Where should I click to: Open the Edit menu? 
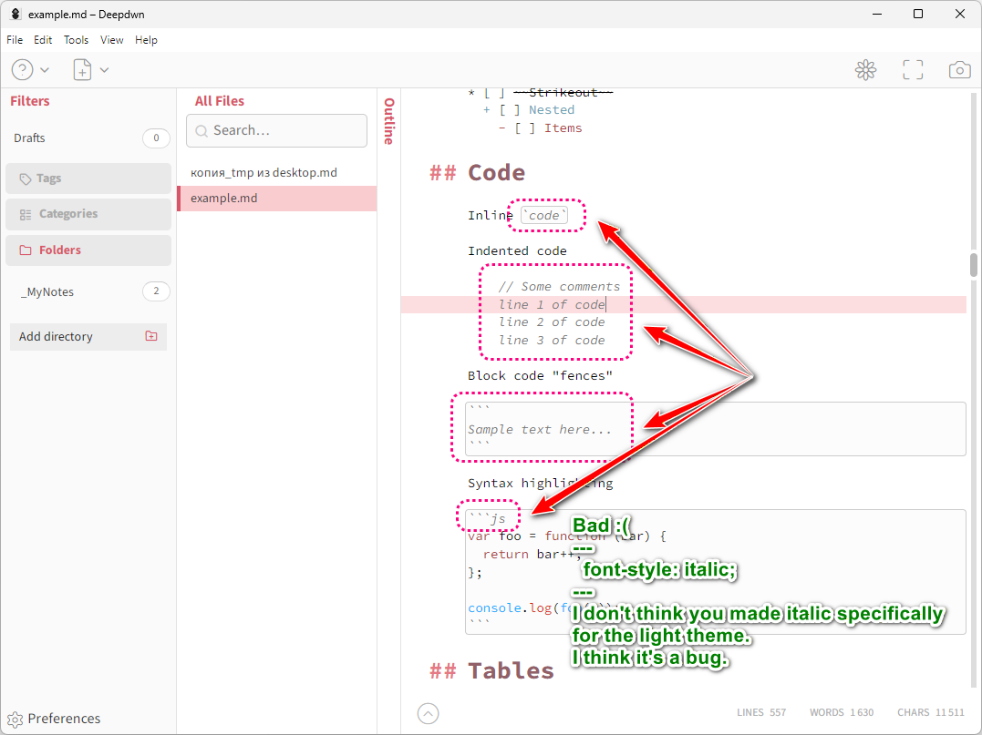(x=43, y=40)
